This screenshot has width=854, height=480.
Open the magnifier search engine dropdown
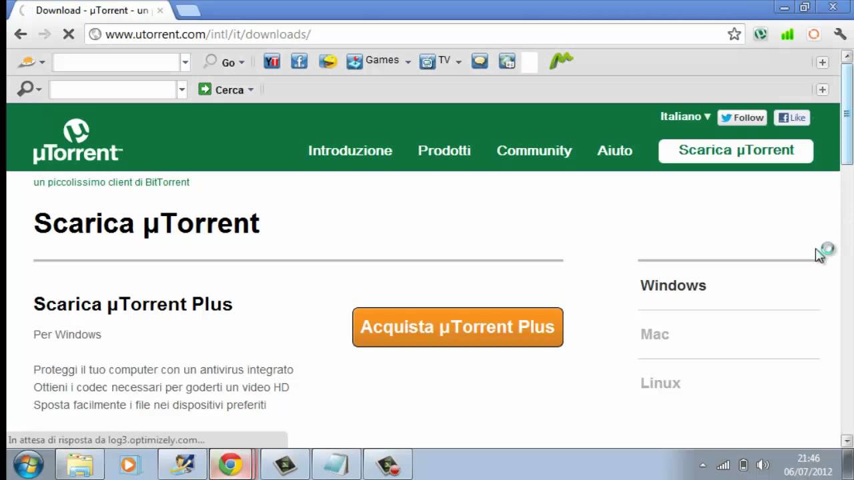39,89
